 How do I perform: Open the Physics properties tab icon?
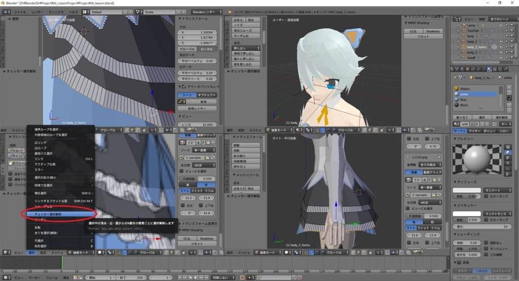[x=506, y=69]
